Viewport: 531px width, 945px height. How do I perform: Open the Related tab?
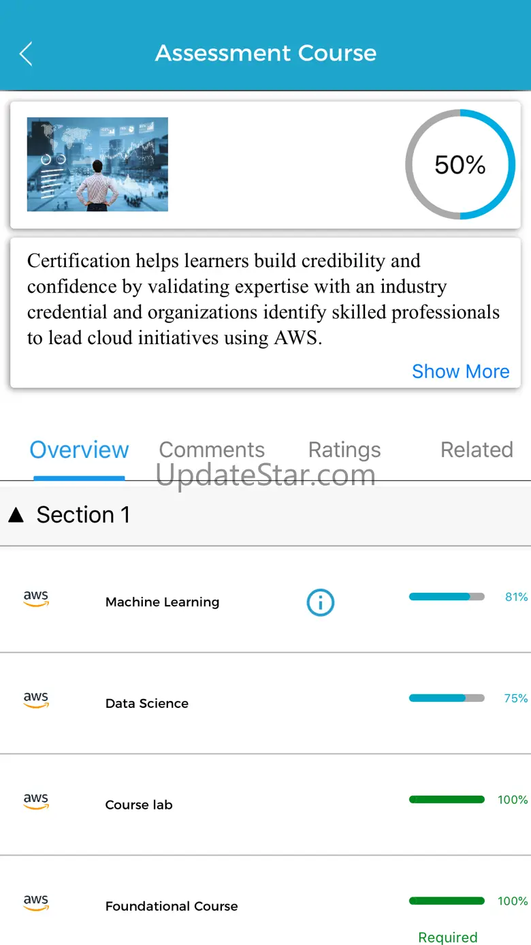click(x=477, y=450)
